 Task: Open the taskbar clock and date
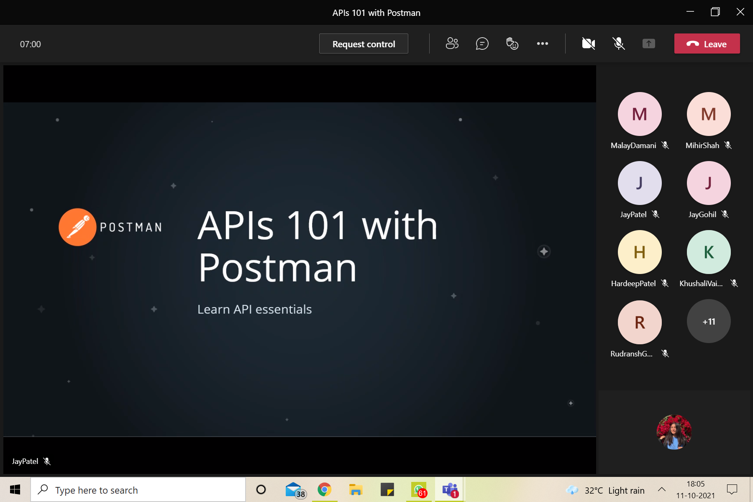click(x=695, y=489)
